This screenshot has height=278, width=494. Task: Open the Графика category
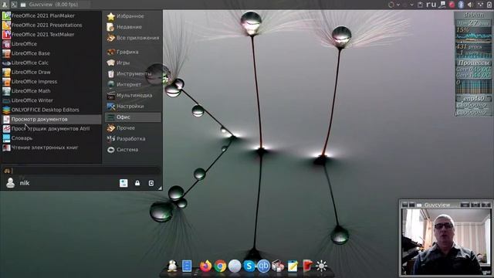(x=133, y=52)
